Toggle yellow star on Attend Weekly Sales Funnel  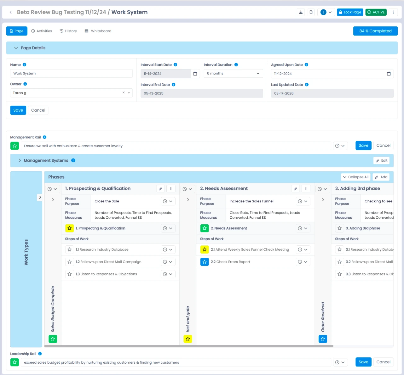click(x=205, y=249)
